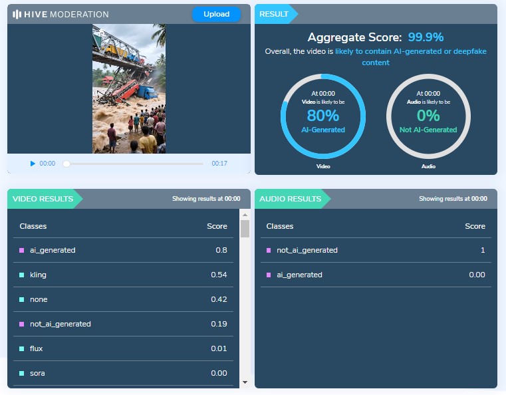Click the ai_generated purple square in video results
Screen dimensions: 506x395
(22, 251)
